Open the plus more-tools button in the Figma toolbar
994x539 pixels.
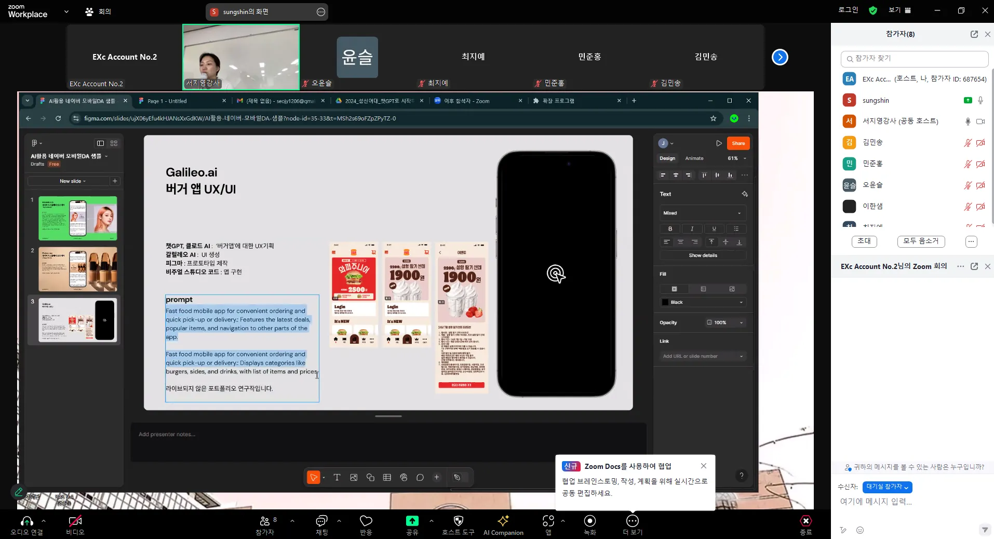[437, 477]
